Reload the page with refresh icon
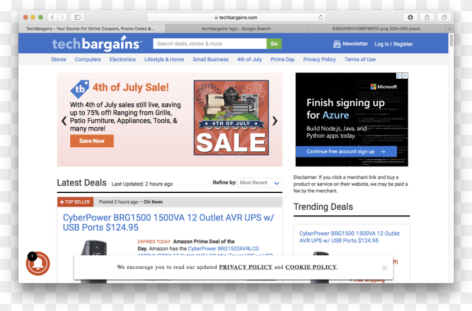Screen dimensions: 472x311 [x=321, y=17]
